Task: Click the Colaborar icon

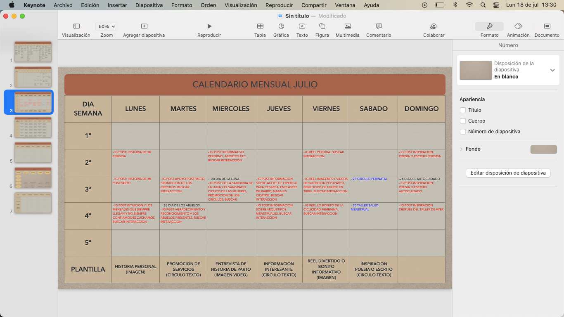Action: [x=434, y=26]
